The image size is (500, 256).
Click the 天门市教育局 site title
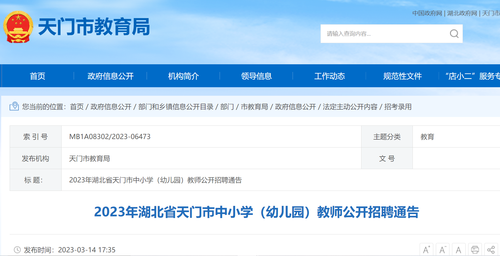point(94,27)
